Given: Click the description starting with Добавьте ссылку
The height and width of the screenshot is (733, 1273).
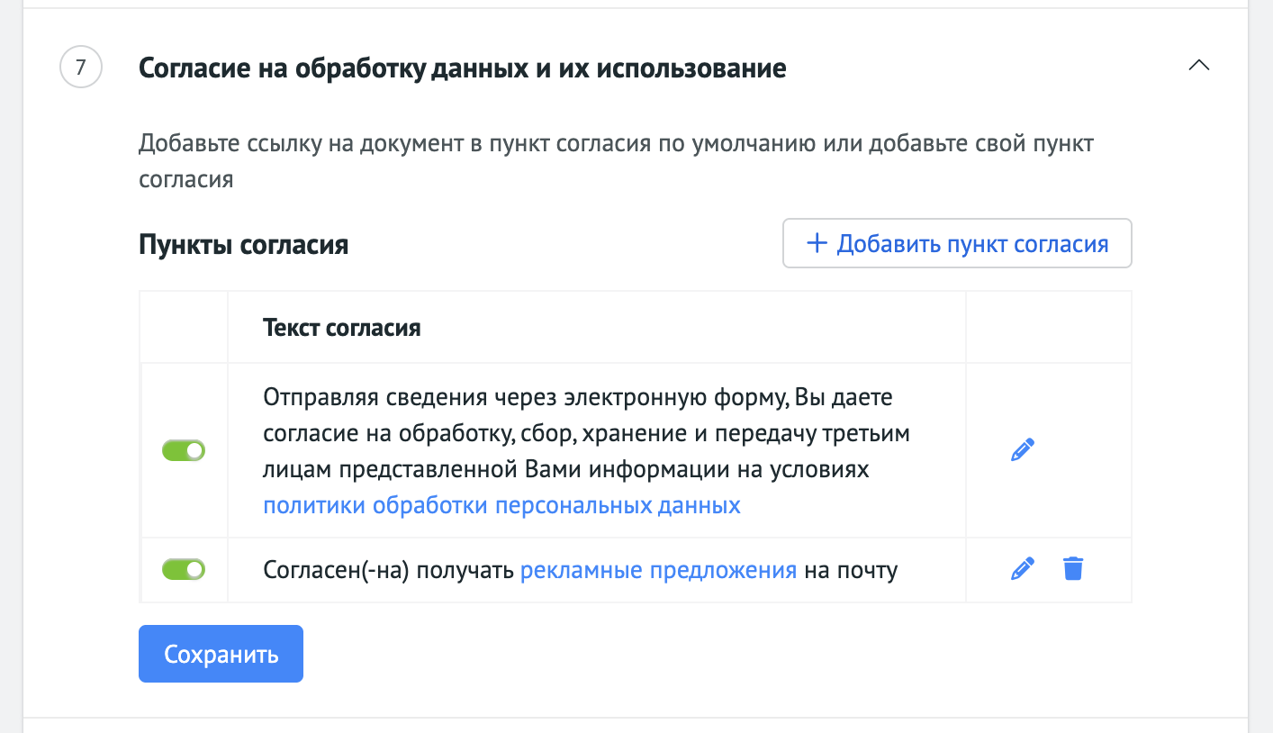Looking at the screenshot, I should [x=617, y=161].
